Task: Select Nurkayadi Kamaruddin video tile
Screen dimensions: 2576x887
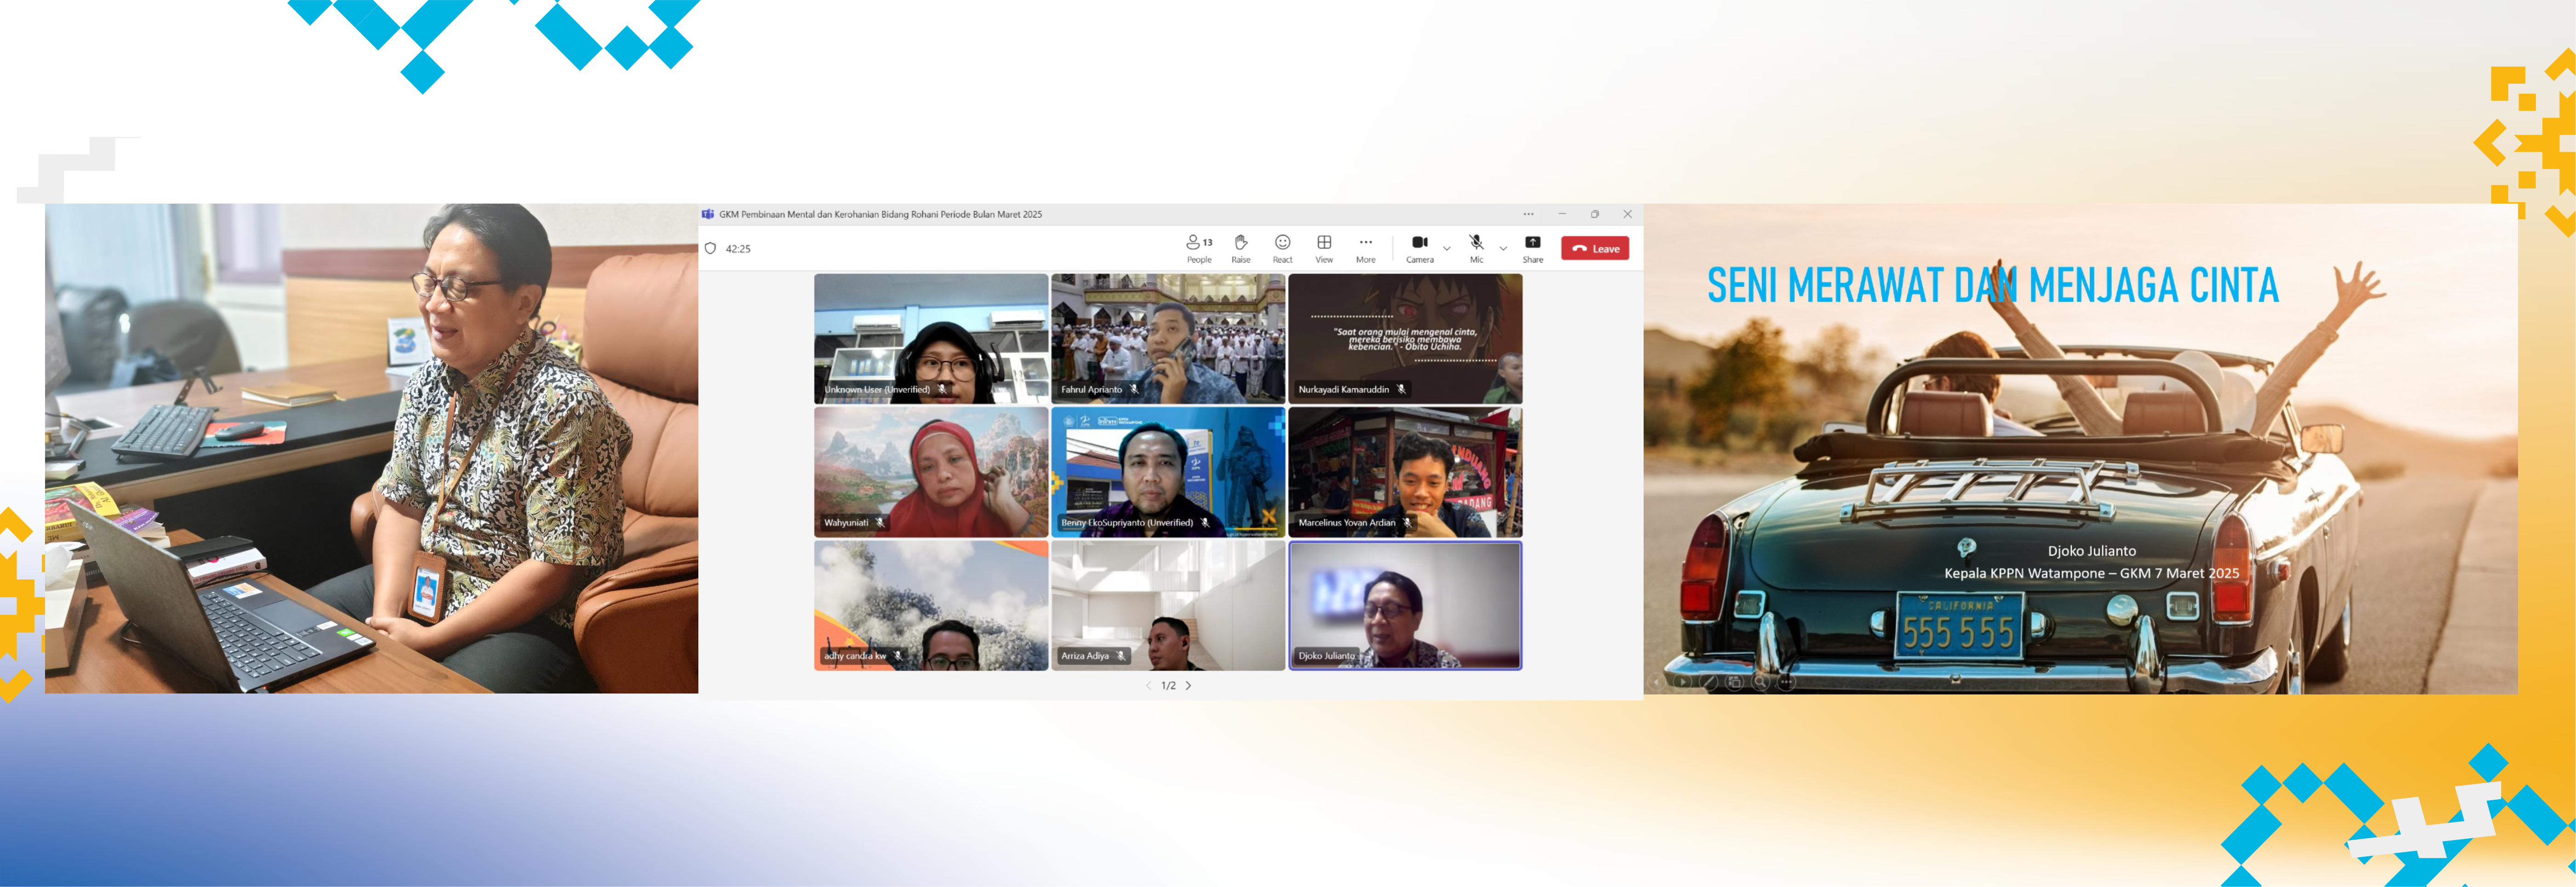Action: [x=1405, y=339]
